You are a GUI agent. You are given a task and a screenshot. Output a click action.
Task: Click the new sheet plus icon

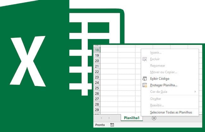point(154,118)
